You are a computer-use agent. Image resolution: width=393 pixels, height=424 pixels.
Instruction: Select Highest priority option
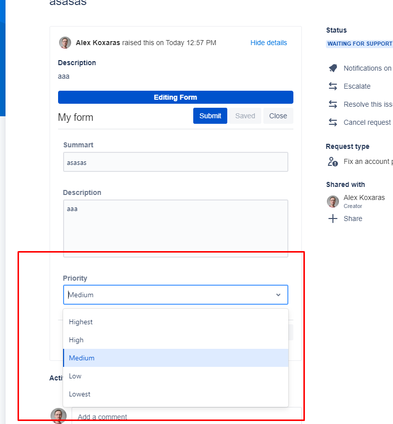click(x=176, y=322)
